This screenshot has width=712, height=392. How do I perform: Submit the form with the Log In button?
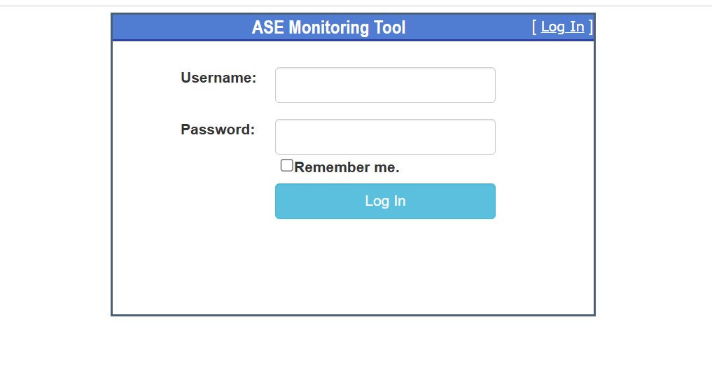(x=385, y=201)
